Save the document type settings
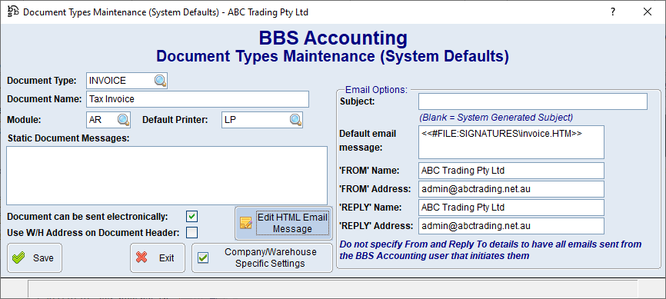This screenshot has width=666, height=299. pyautogui.click(x=35, y=257)
